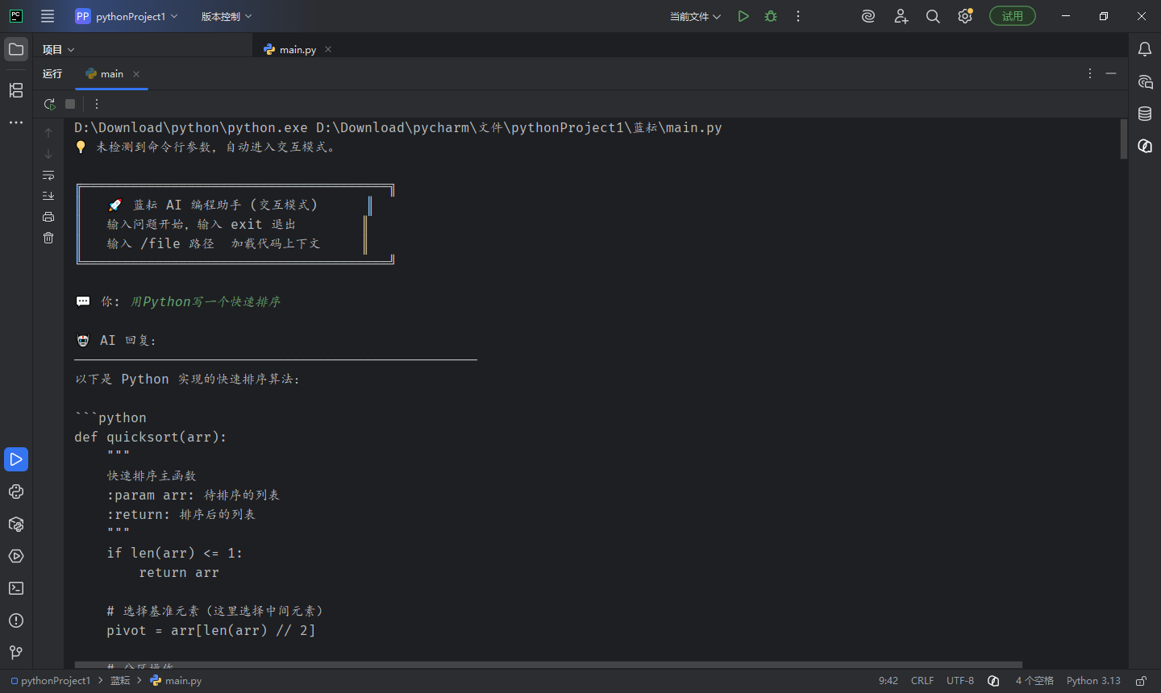Show more tool windows ellipsis
The image size is (1161, 693).
click(16, 122)
